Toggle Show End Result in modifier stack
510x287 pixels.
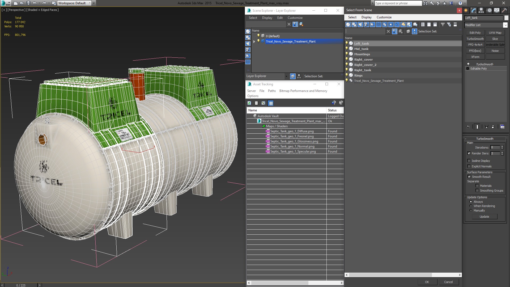477,127
